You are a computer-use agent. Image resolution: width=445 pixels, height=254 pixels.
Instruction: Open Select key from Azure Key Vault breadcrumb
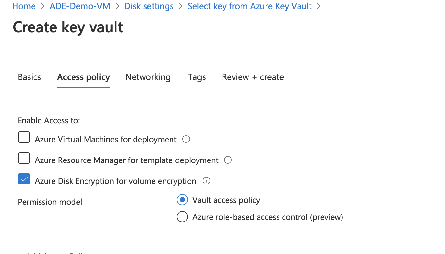pos(250,6)
